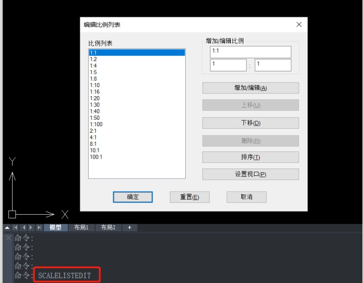
Task: Switch to the 布局2 tab
Action: [x=108, y=228]
